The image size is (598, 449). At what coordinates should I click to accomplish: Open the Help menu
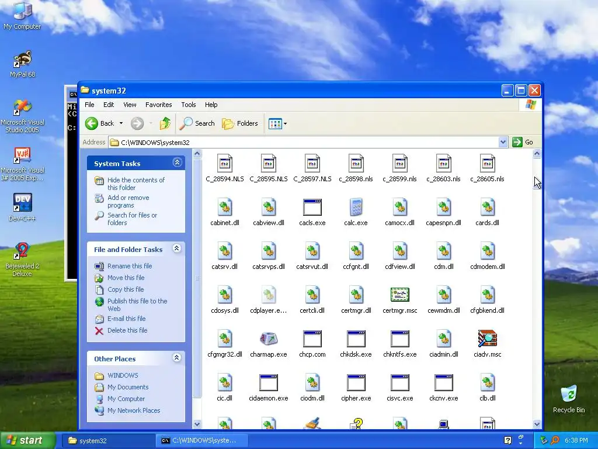(211, 105)
